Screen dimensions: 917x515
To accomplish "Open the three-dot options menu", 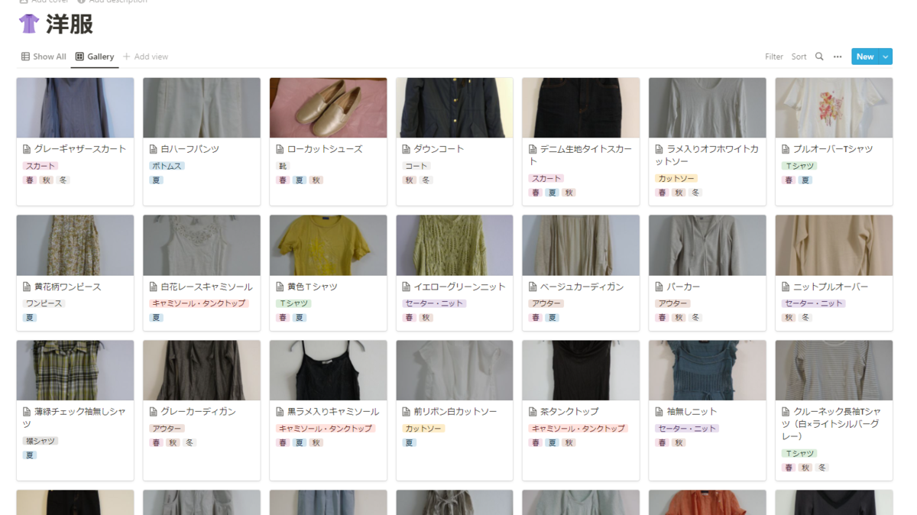I will click(x=838, y=57).
